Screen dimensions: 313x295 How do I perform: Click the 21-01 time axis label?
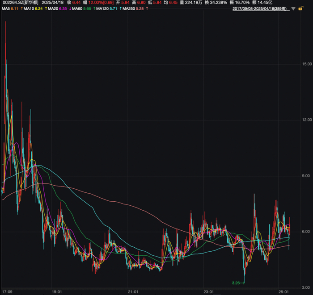pyautogui.click(x=133, y=292)
